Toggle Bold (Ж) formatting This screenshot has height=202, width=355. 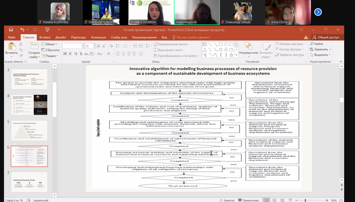tap(65, 54)
